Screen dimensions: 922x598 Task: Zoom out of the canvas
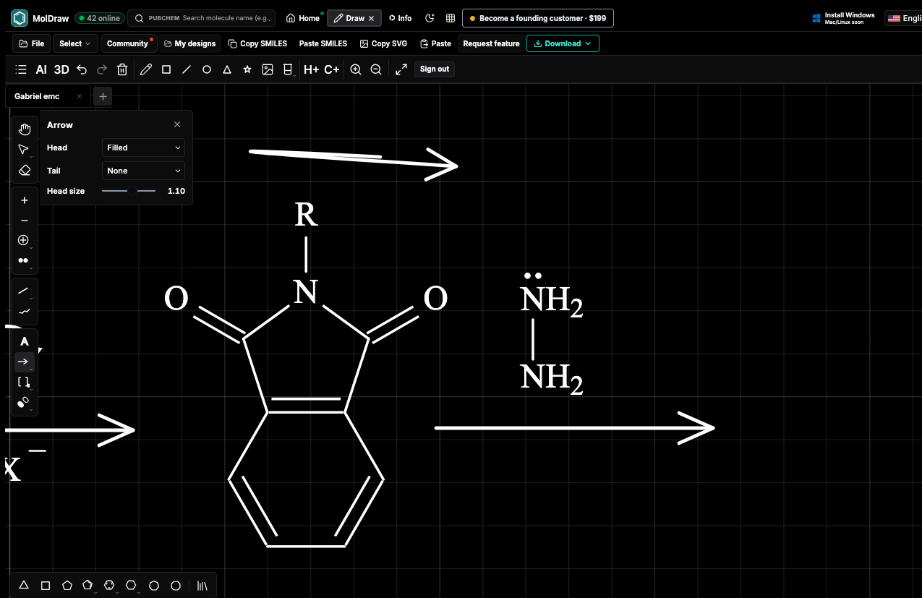coord(376,69)
